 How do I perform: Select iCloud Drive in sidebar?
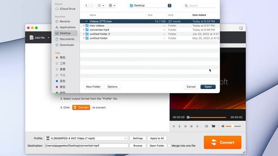(65, 9)
